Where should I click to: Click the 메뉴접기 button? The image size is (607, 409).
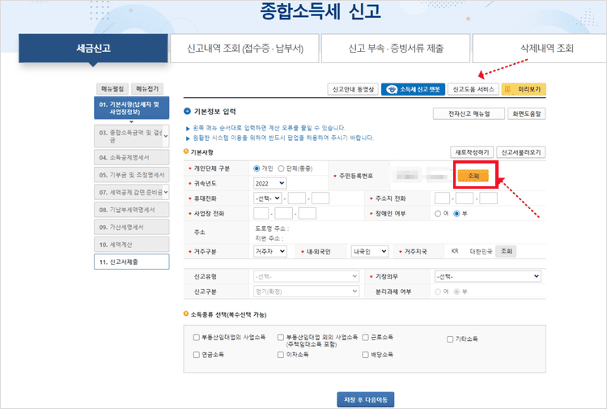coord(147,89)
